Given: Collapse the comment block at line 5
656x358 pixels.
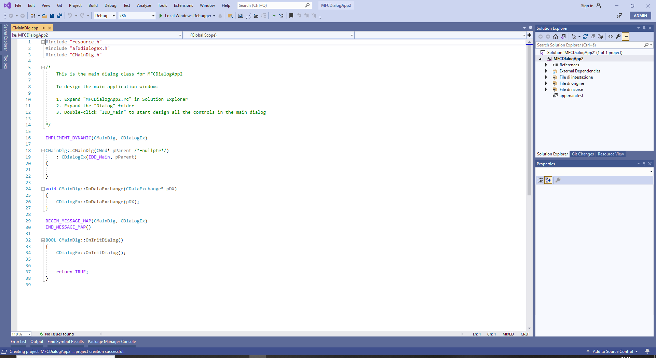Looking at the screenshot, I should [43, 68].
